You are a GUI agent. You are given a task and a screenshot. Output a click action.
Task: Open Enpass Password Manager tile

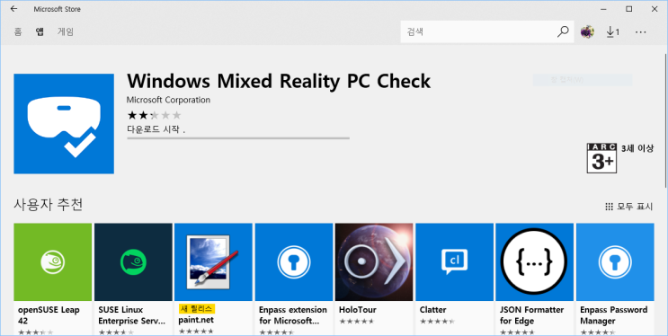pos(615,279)
